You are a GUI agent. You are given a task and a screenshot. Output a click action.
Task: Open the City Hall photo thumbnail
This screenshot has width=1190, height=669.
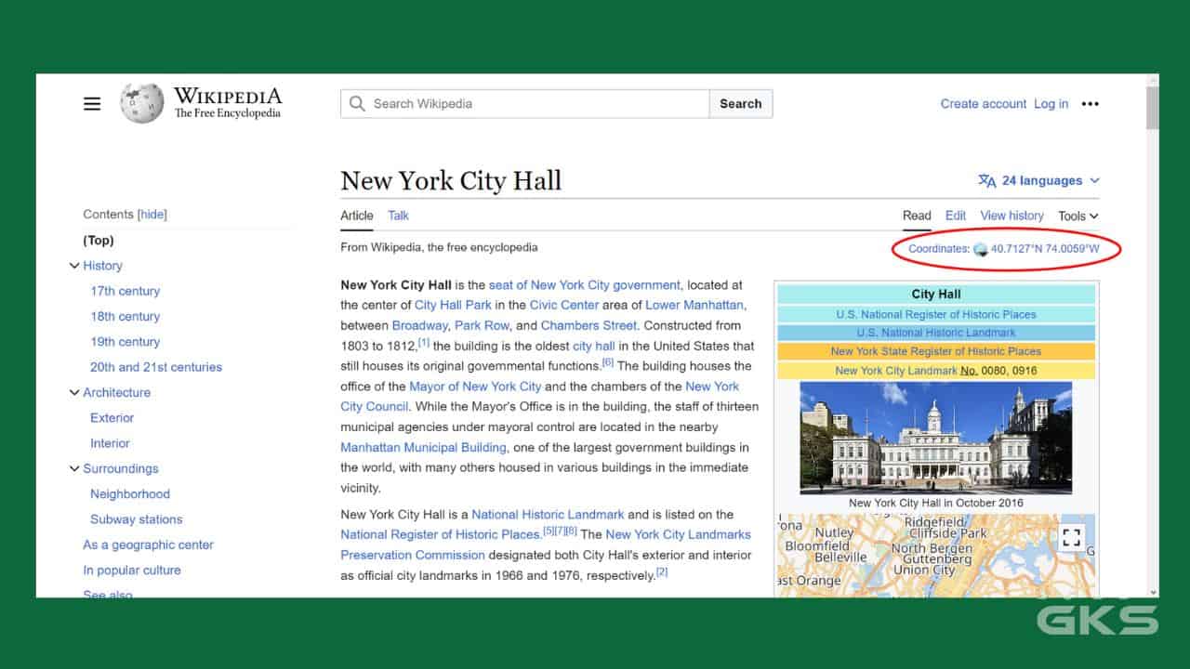935,437
